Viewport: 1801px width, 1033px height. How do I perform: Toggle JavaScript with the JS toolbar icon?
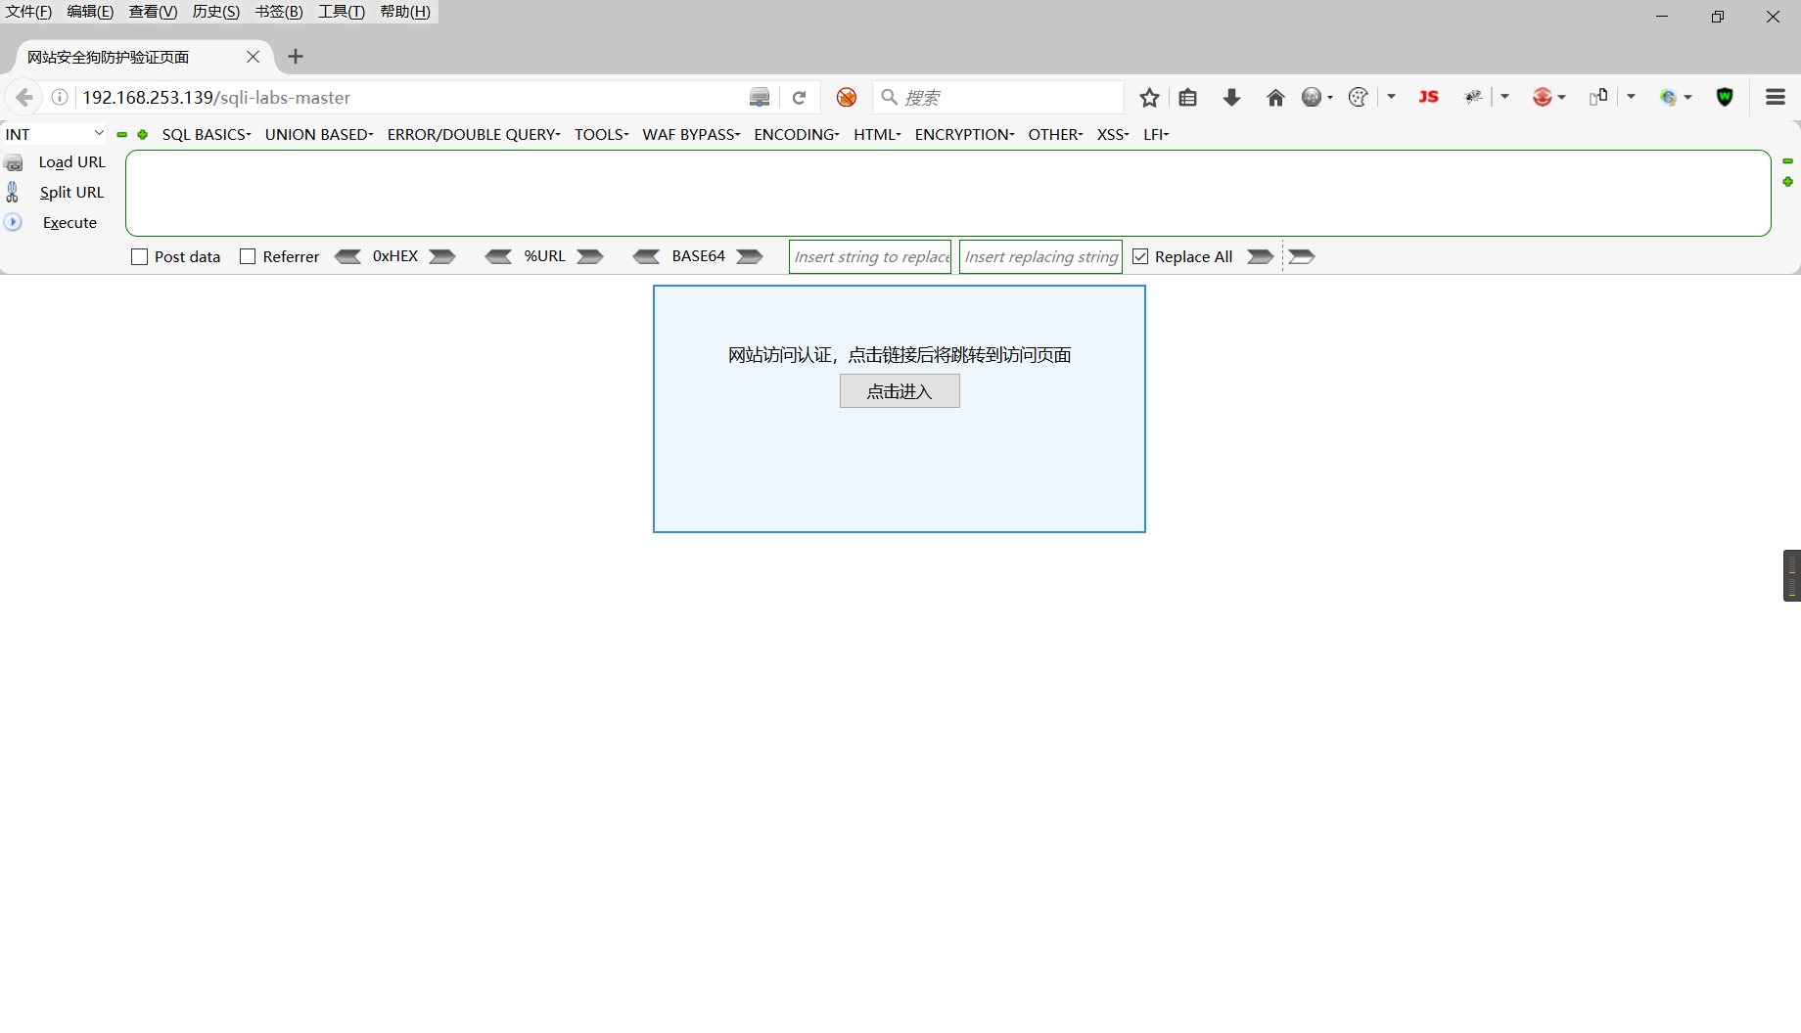click(1428, 97)
